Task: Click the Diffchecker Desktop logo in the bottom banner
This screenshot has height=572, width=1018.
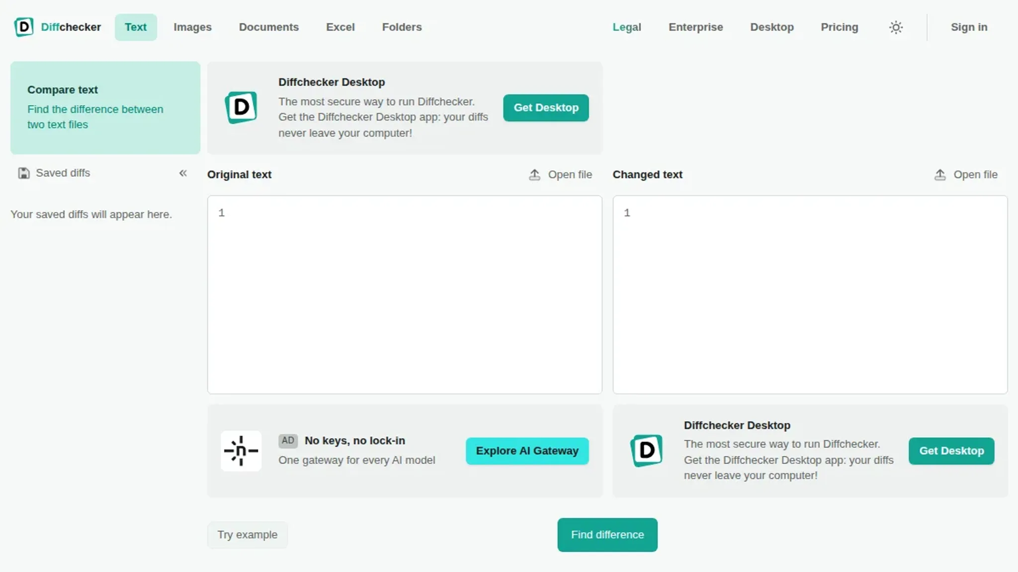Action: (646, 451)
